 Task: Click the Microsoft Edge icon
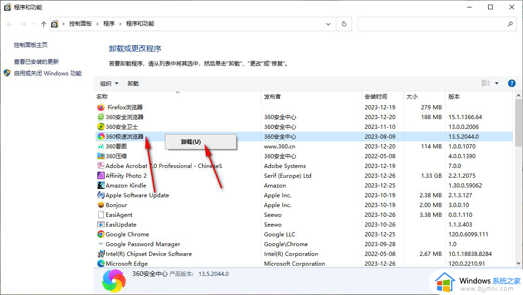[101, 263]
